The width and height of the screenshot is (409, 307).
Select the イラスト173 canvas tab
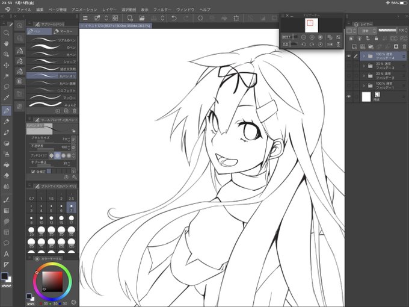[115, 26]
